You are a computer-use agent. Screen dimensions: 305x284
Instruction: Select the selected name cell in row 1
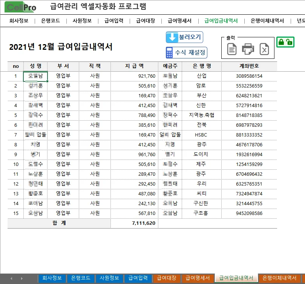click(35, 76)
